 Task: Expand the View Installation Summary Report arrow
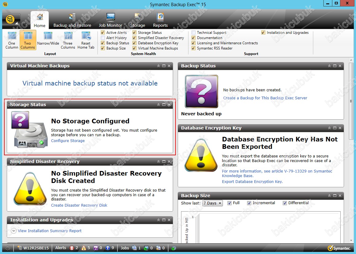[14, 231]
